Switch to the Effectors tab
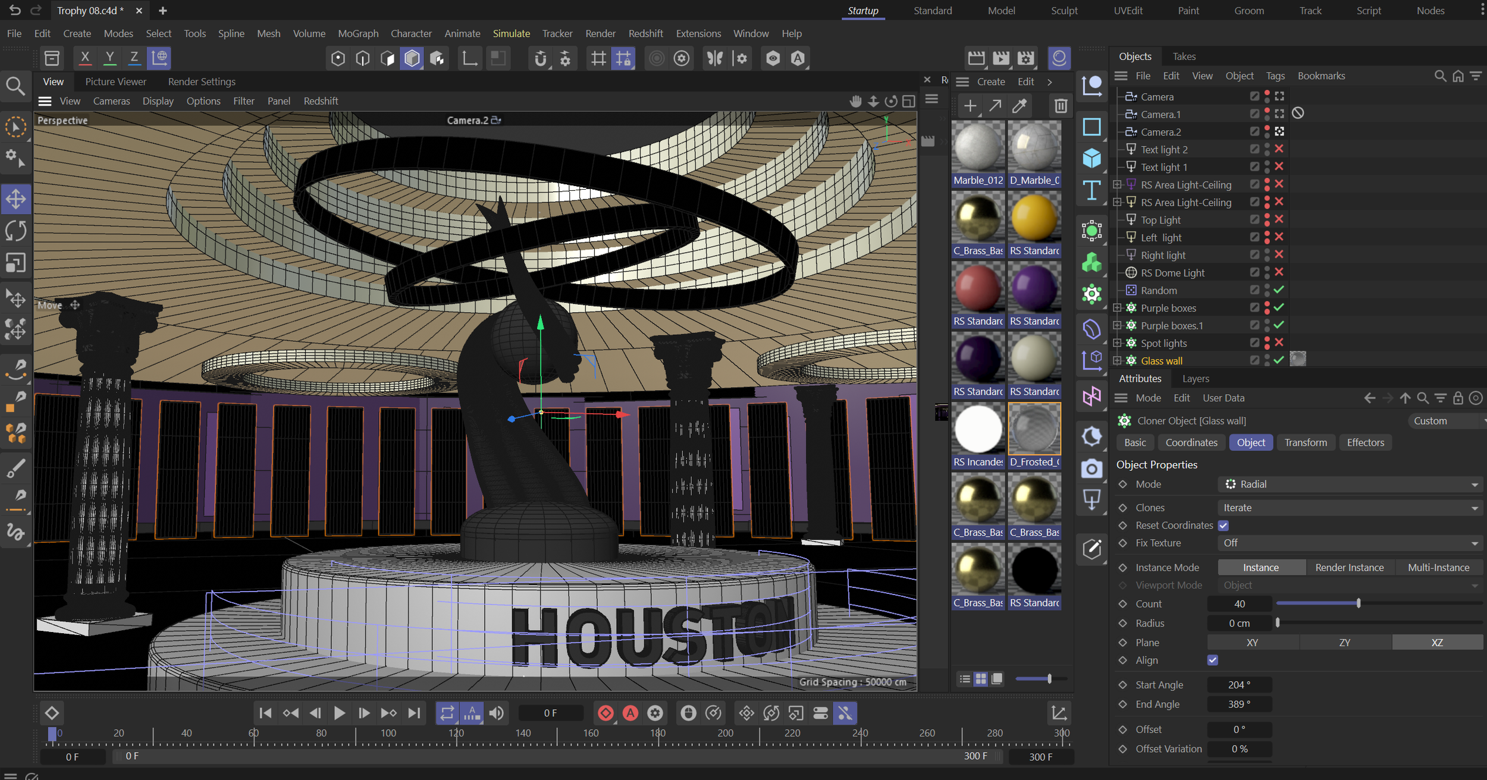The width and height of the screenshot is (1487, 780). tap(1365, 442)
